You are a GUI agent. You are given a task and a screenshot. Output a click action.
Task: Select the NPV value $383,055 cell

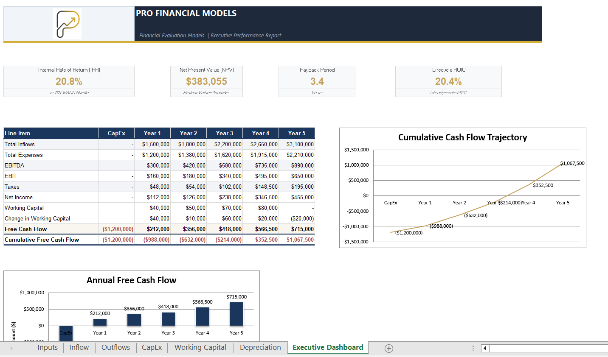coord(206,81)
